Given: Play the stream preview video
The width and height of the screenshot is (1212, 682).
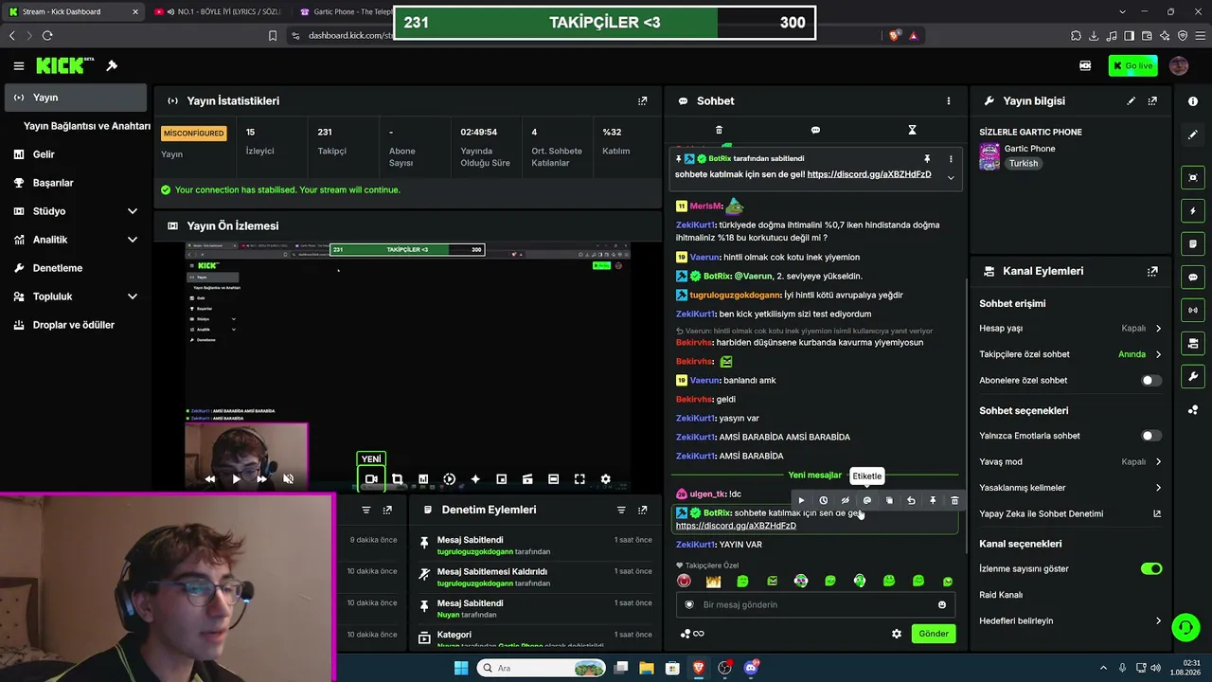Looking at the screenshot, I should (x=236, y=479).
